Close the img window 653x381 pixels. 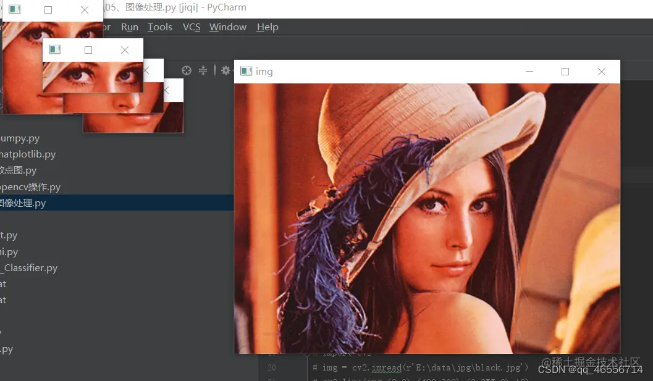click(601, 72)
